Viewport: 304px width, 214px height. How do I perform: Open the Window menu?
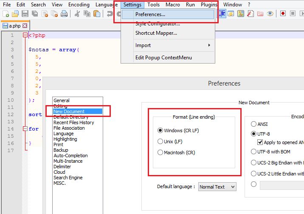(233, 5)
